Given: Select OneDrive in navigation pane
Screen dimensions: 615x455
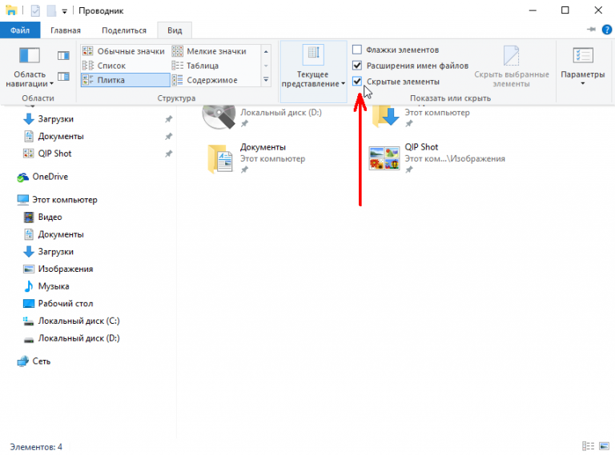Looking at the screenshot, I should click(x=50, y=177).
